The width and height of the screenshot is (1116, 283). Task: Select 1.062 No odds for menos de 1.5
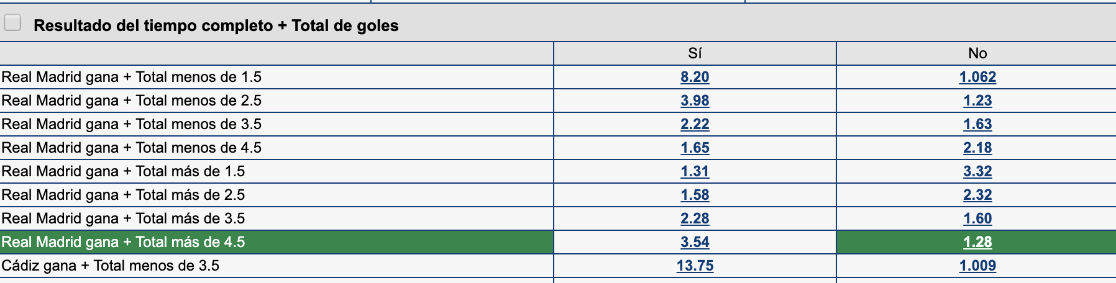[977, 77]
